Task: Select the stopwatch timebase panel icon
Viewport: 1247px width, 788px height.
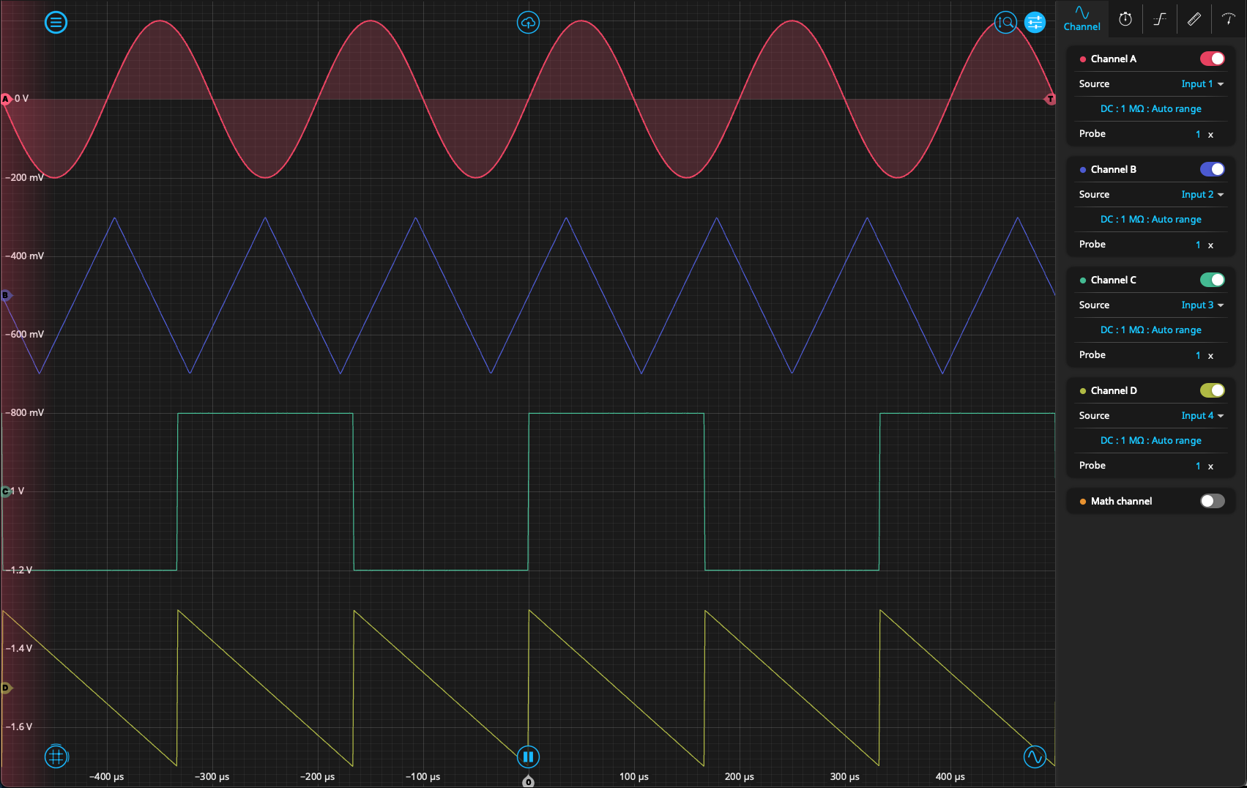Action: pyautogui.click(x=1125, y=18)
